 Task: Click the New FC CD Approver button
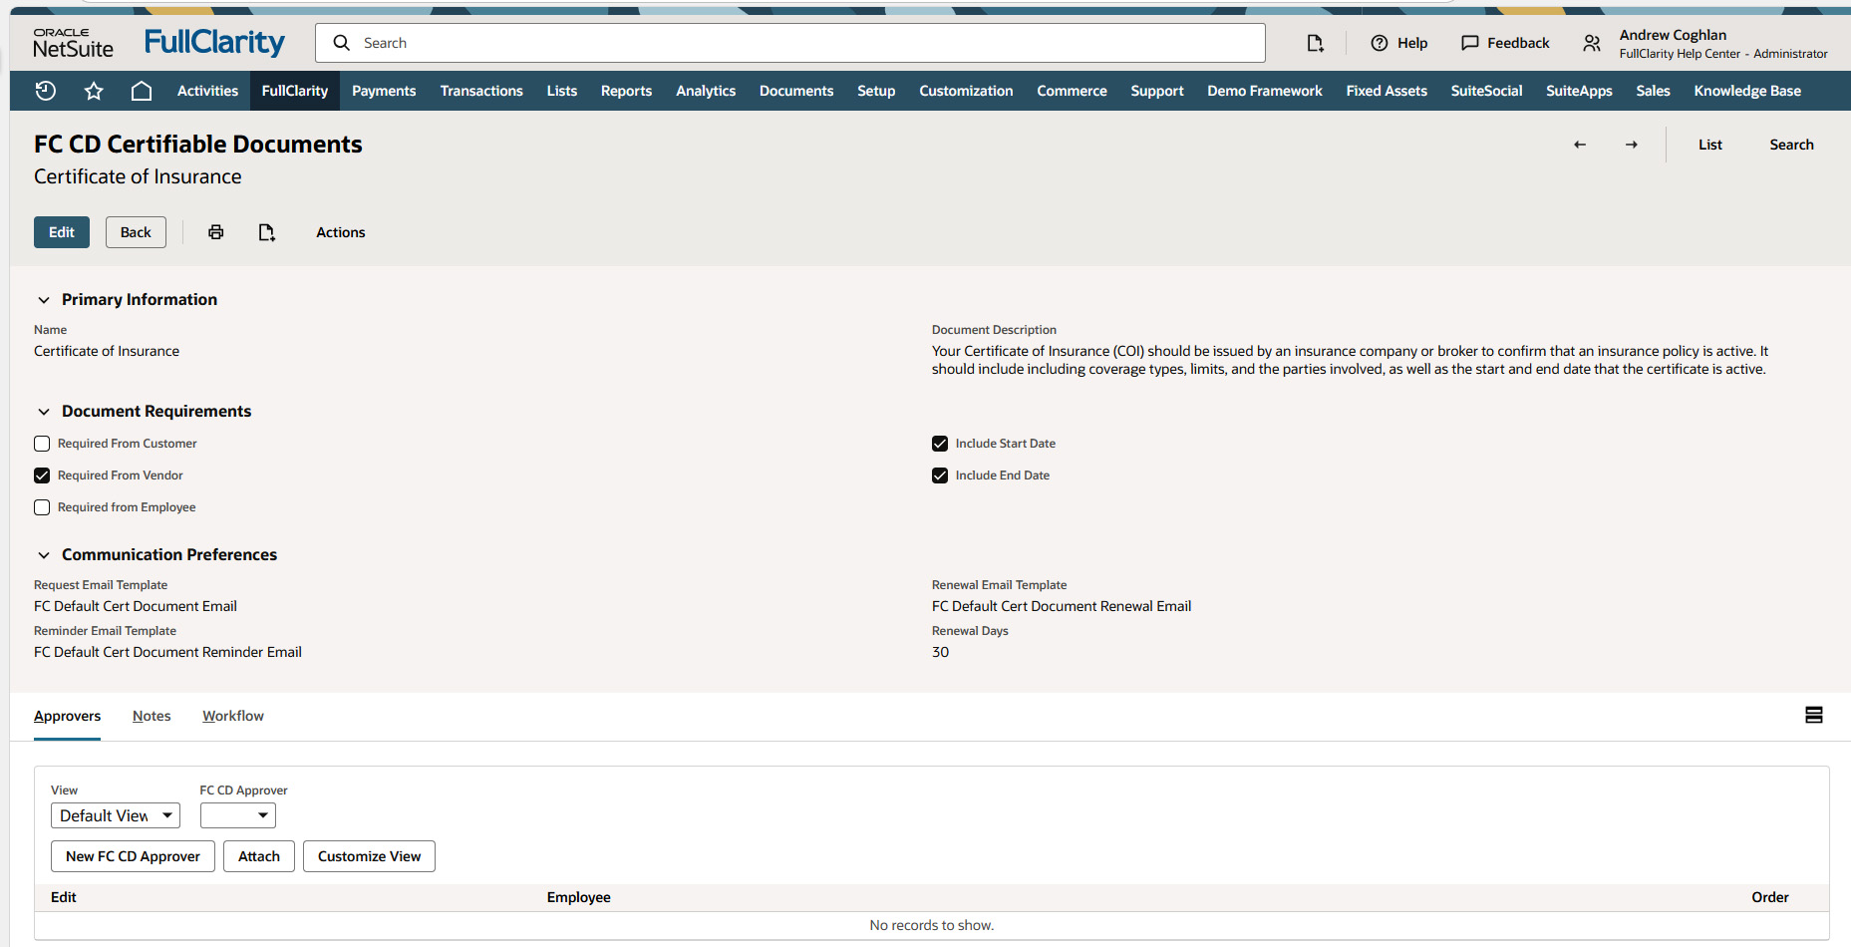tap(133, 856)
